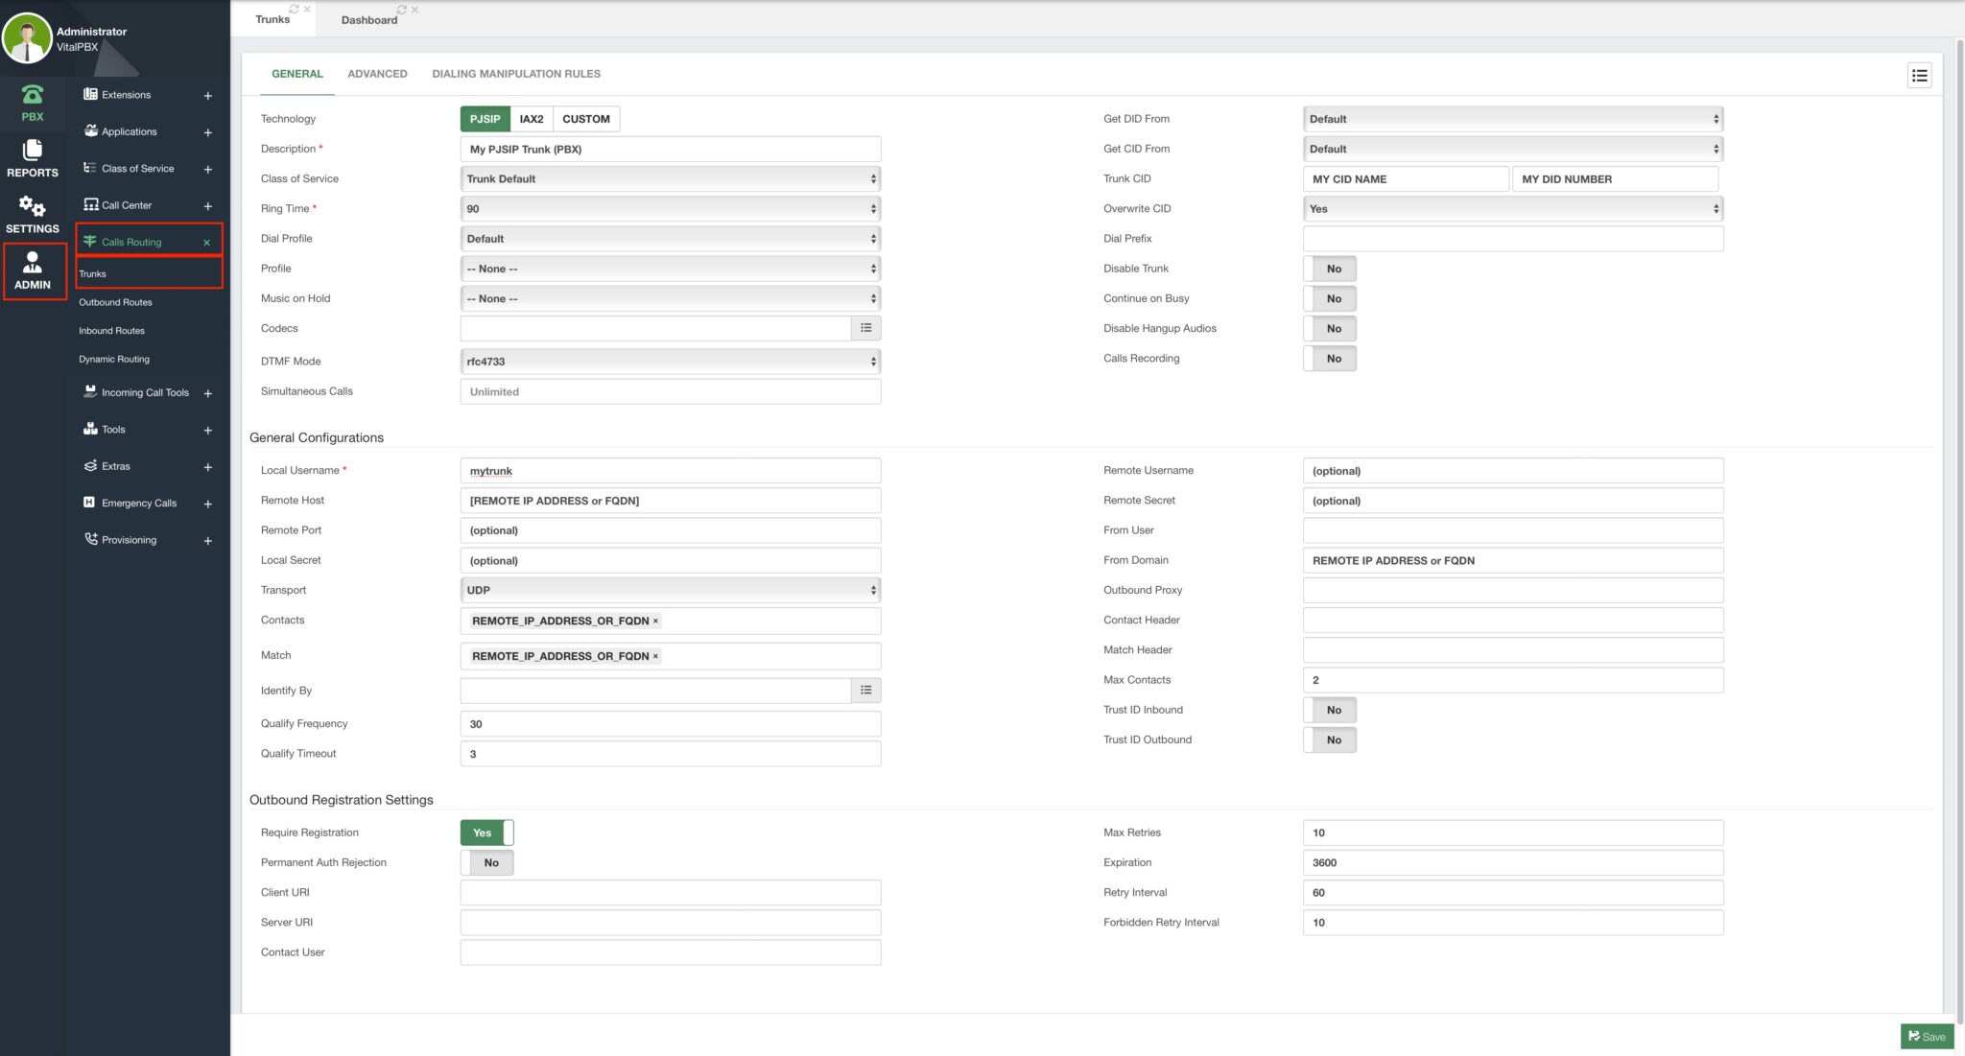The image size is (1965, 1056).
Task: Toggle Continue on Busy switch
Action: [x=1329, y=298]
